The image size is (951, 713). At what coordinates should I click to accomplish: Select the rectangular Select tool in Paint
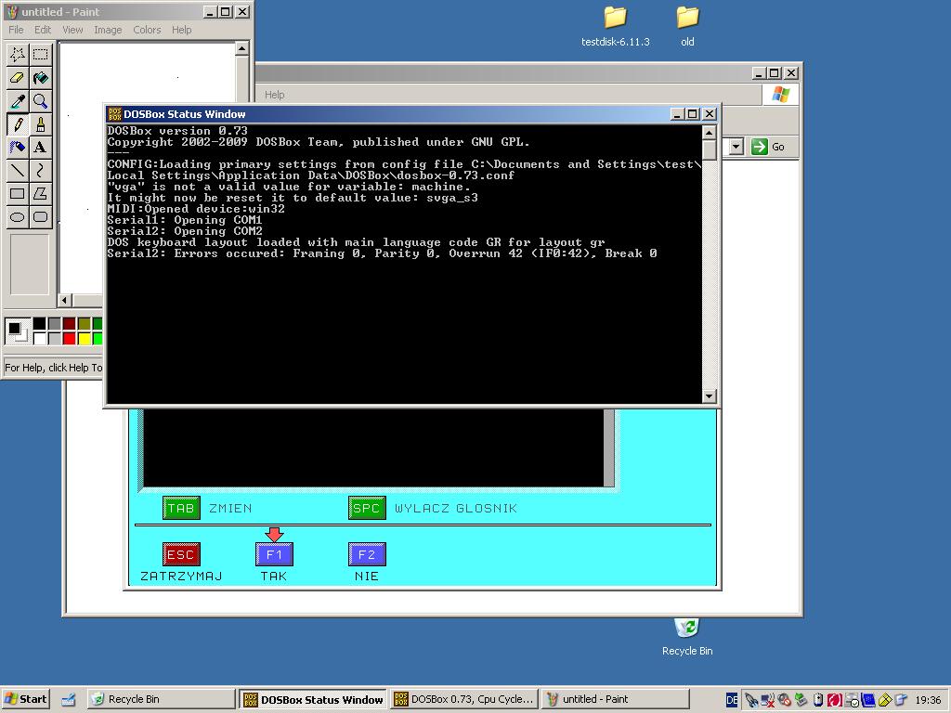coord(41,55)
